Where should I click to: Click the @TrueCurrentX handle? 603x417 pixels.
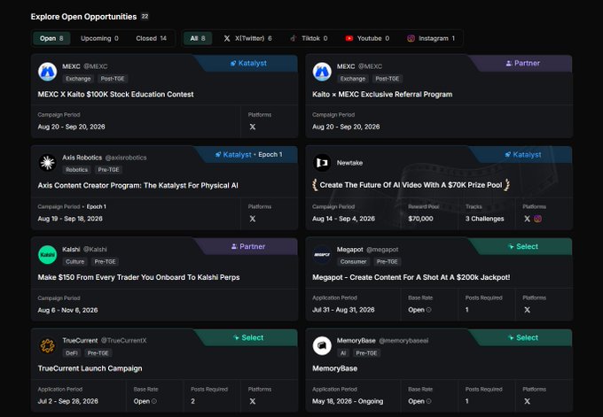(123, 340)
